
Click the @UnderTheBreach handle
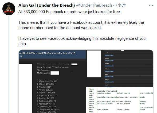point(94,5)
